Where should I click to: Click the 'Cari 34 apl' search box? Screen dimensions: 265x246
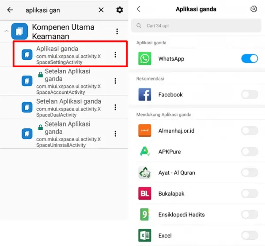tap(196, 26)
